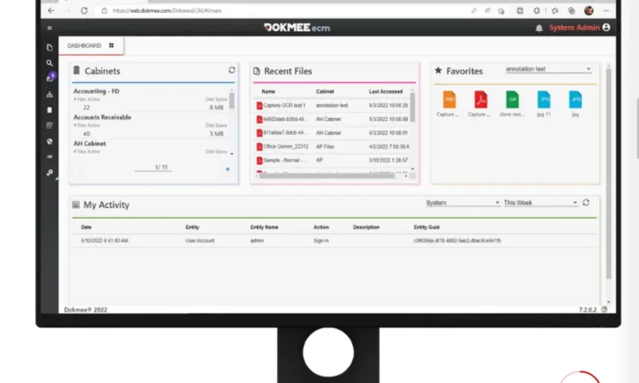Click the System Admin user name
Viewport: 639px width, 383px height.
click(574, 28)
